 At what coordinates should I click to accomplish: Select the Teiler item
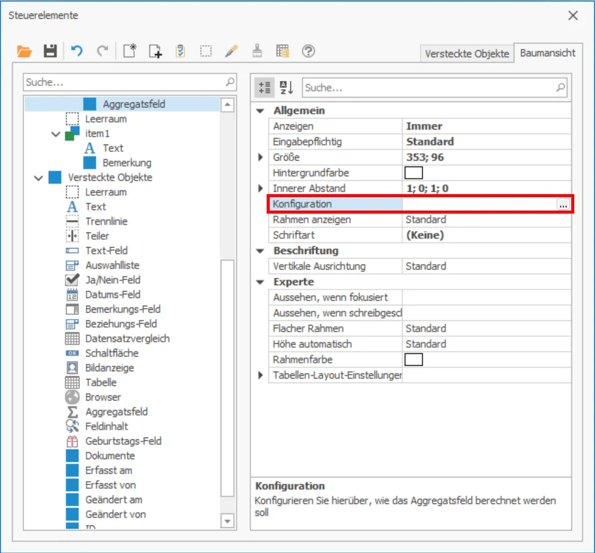tap(87, 236)
